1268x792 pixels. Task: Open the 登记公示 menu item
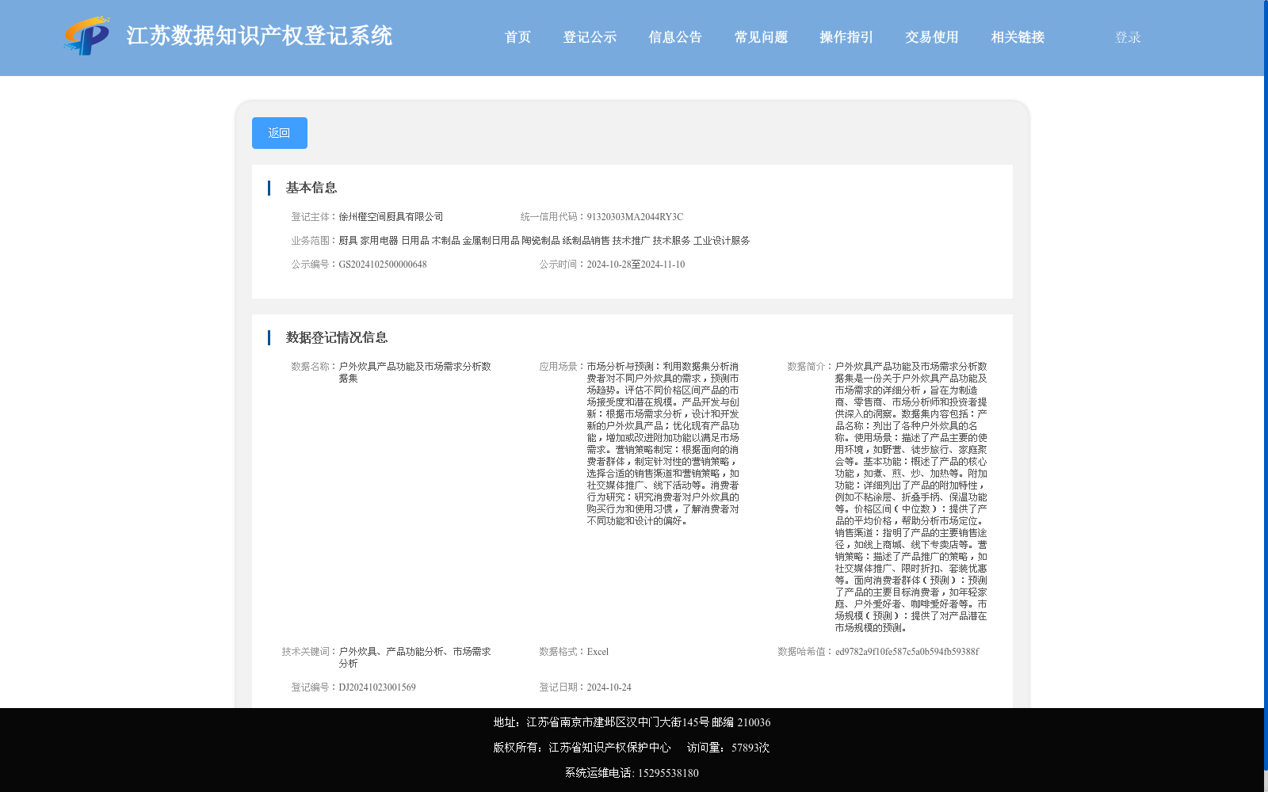590,37
